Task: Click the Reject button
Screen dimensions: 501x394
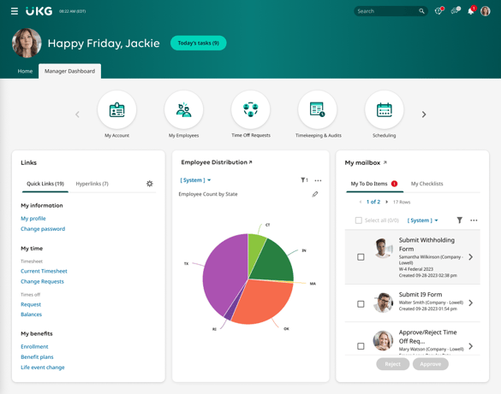Action: (393, 364)
